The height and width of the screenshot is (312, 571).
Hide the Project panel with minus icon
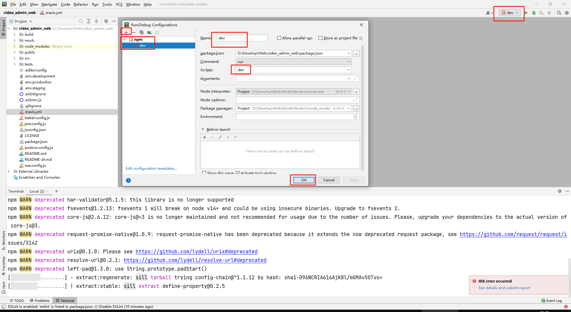[x=114, y=21]
